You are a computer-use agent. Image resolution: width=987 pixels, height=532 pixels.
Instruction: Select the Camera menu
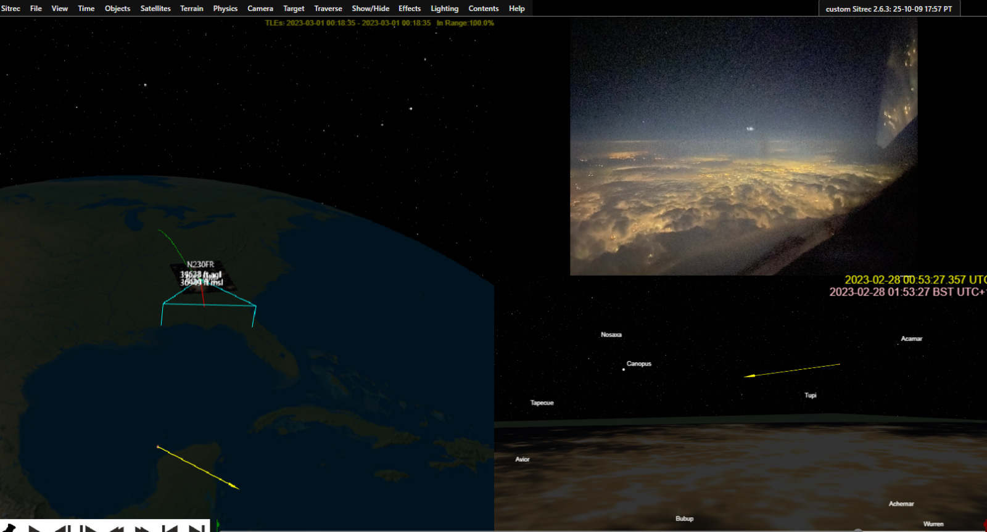click(260, 9)
